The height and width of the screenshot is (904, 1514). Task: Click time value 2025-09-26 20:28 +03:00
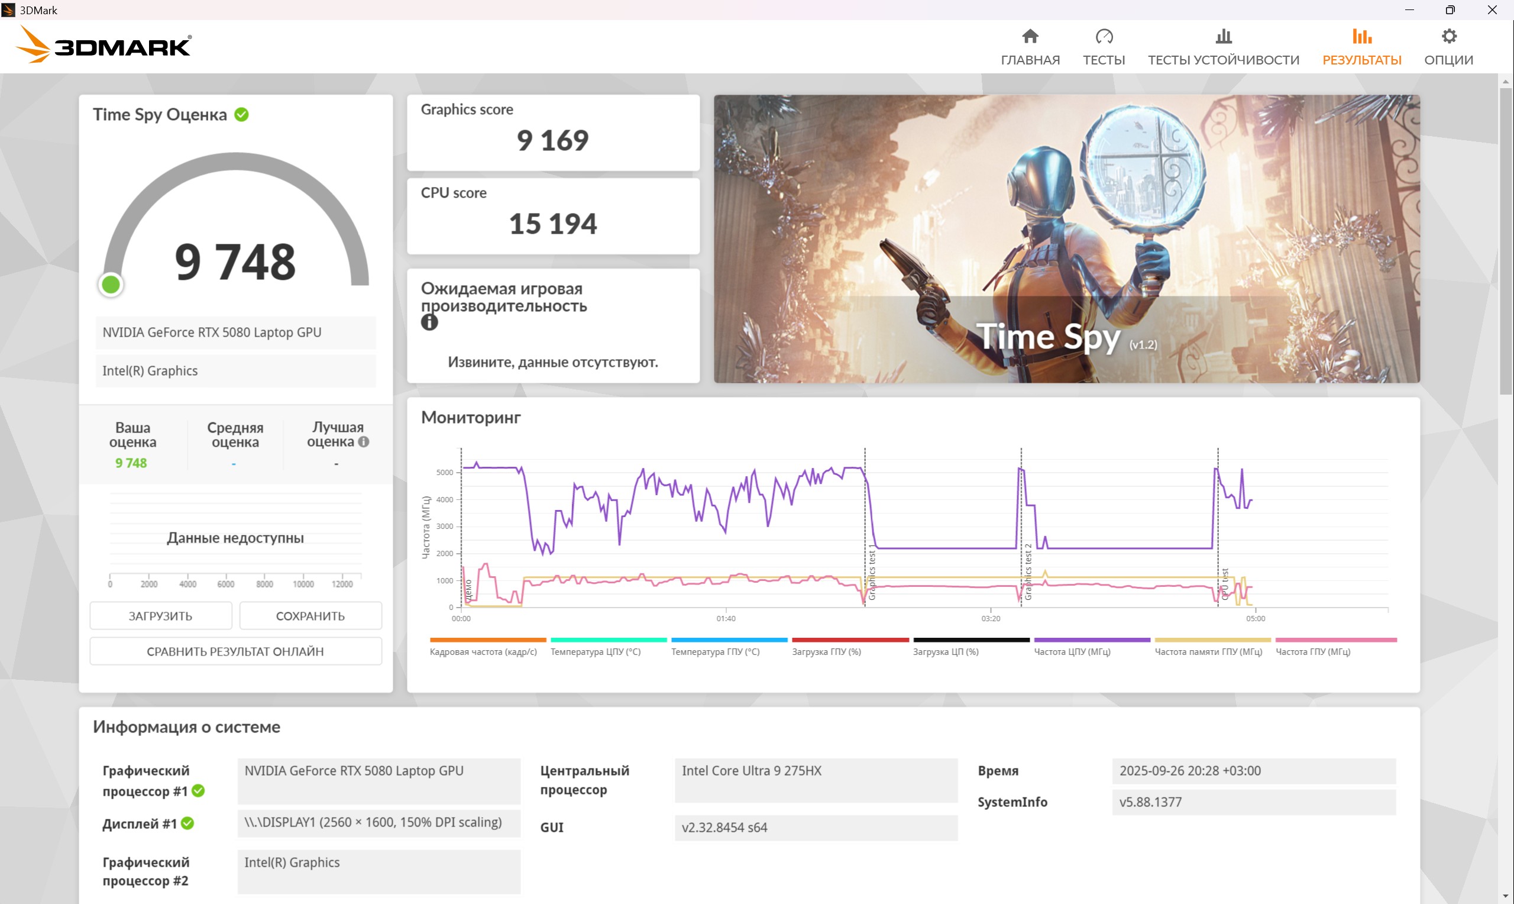click(1253, 771)
